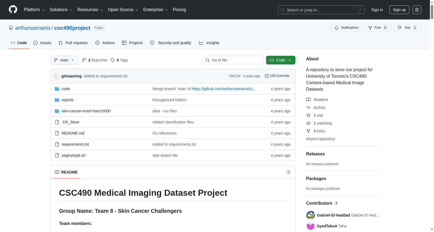Expand the Enterprise menu

coord(155,10)
